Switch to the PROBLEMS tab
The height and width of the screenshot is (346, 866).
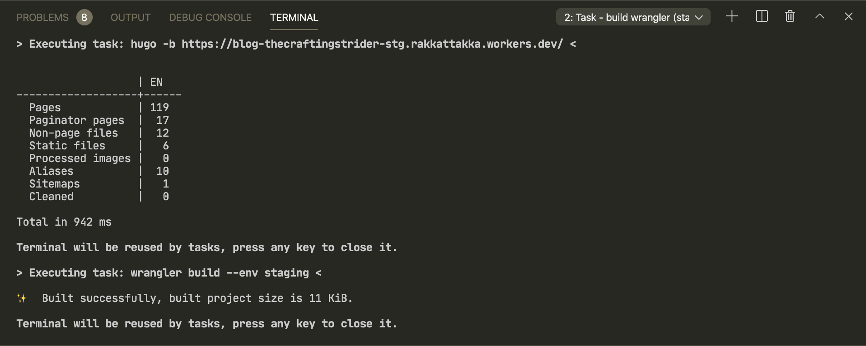point(42,17)
